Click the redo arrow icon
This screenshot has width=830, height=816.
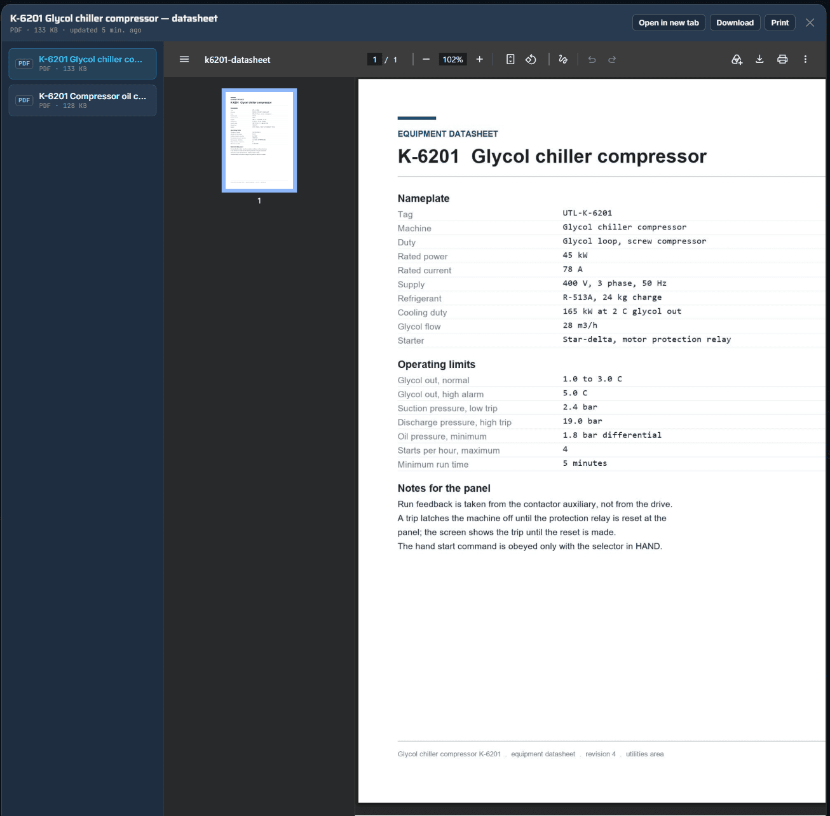point(612,59)
